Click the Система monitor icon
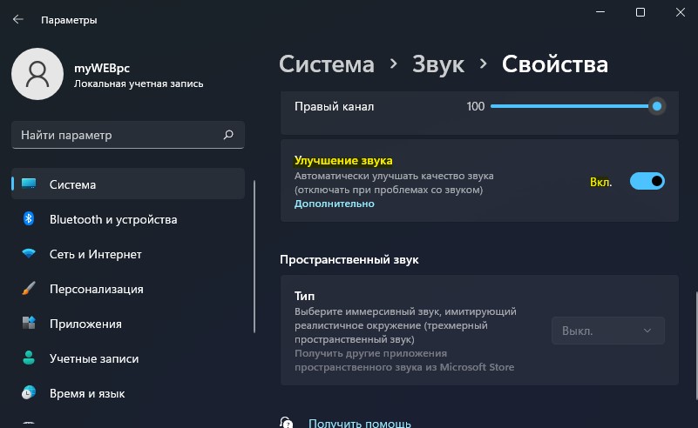This screenshot has width=698, height=428. (29, 184)
